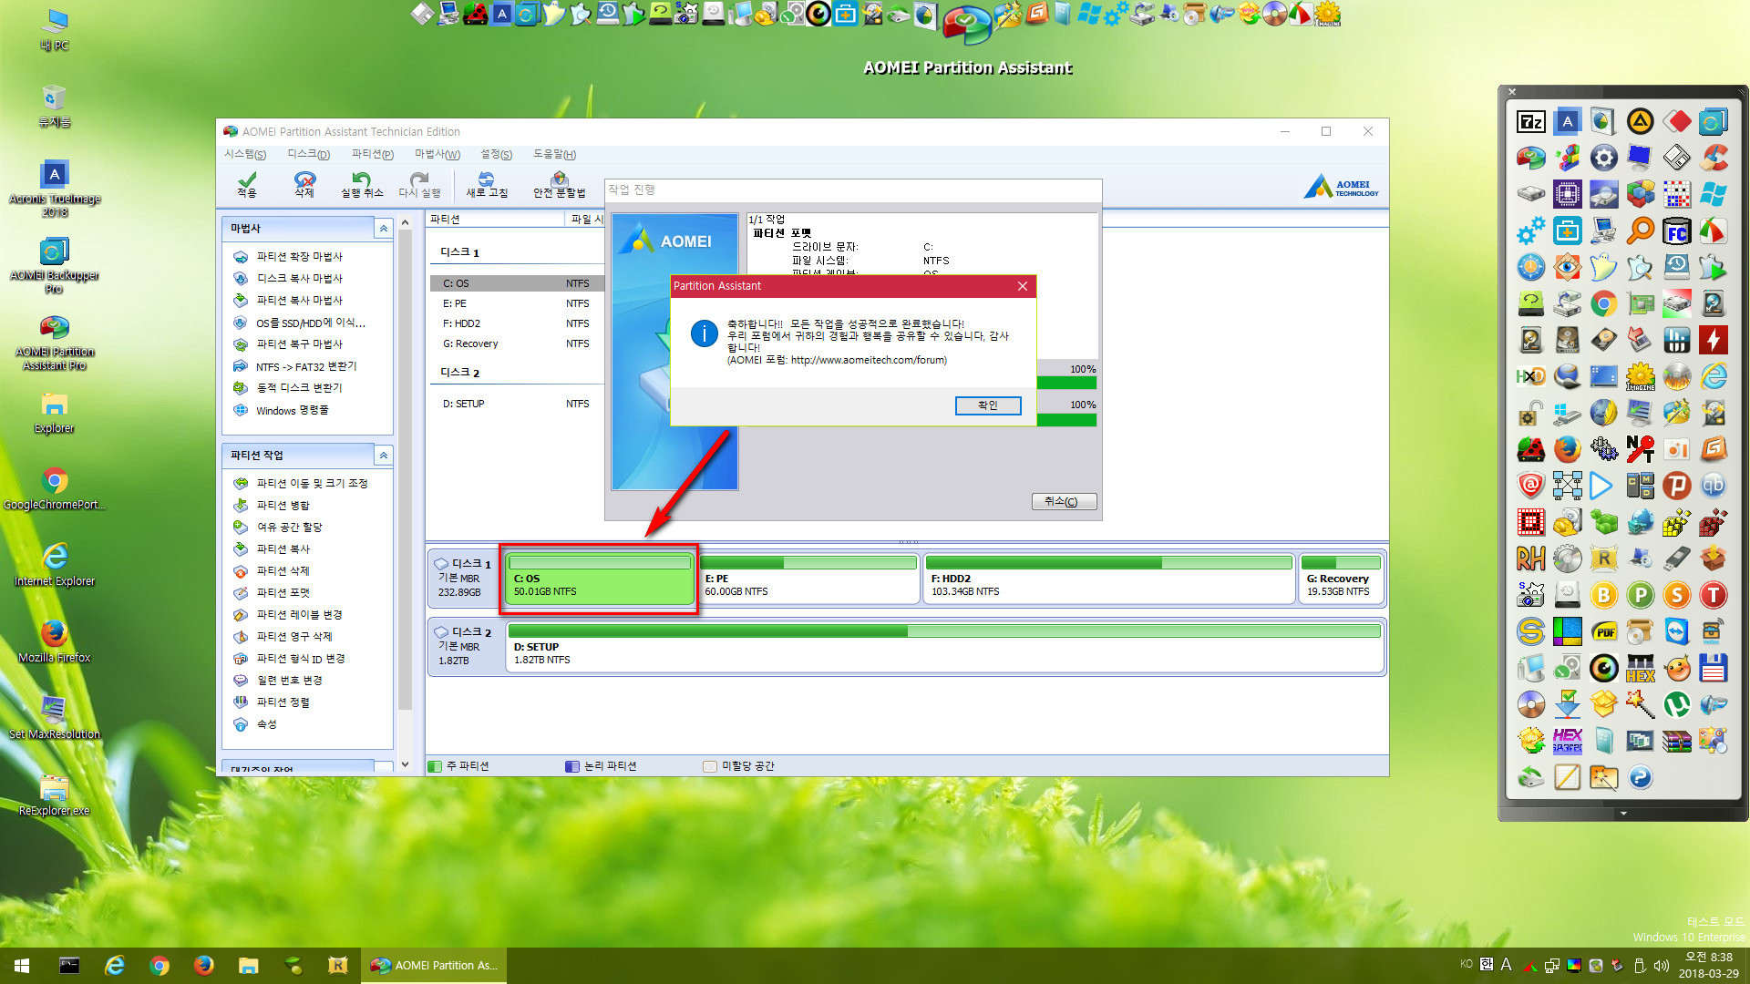Click the volume icon in system tray
This screenshot has height=984, width=1750.
tap(1662, 966)
